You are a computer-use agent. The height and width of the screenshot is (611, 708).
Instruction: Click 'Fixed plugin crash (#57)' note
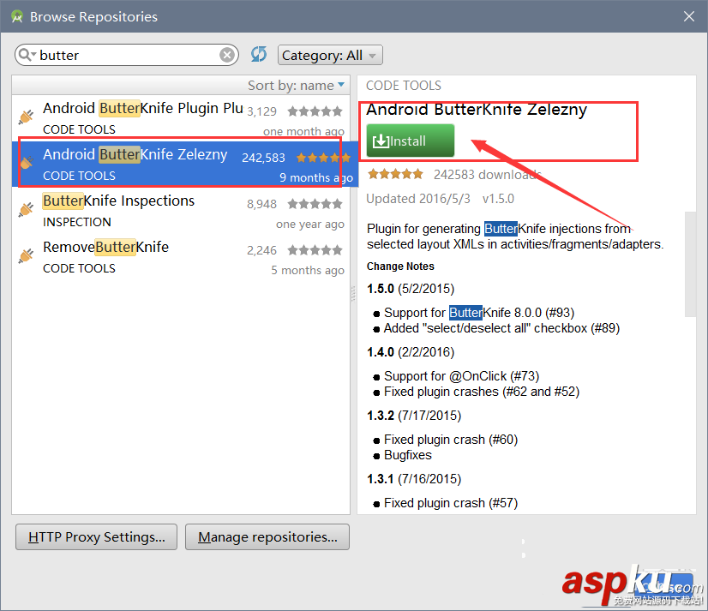click(x=451, y=503)
